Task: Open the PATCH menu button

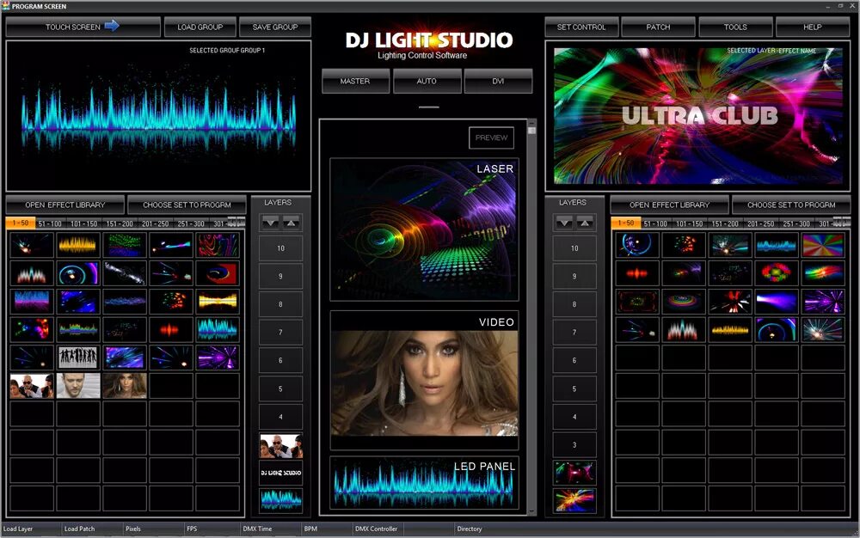Action: pyautogui.click(x=658, y=27)
